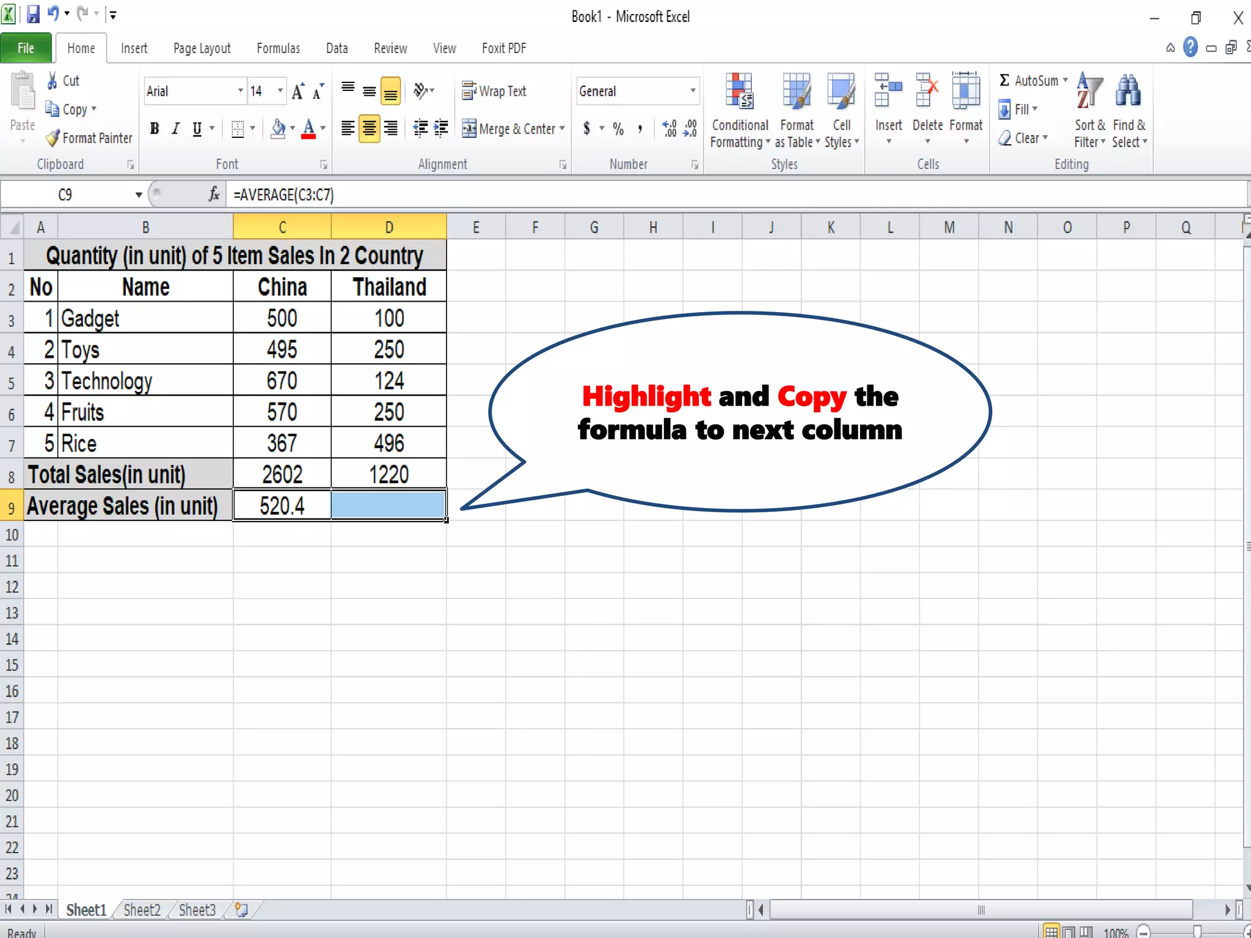Toggle Wrap Text
The image size is (1251, 938).
pos(494,91)
